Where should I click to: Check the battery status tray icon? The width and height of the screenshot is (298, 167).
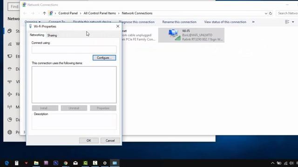[x=279, y=163]
